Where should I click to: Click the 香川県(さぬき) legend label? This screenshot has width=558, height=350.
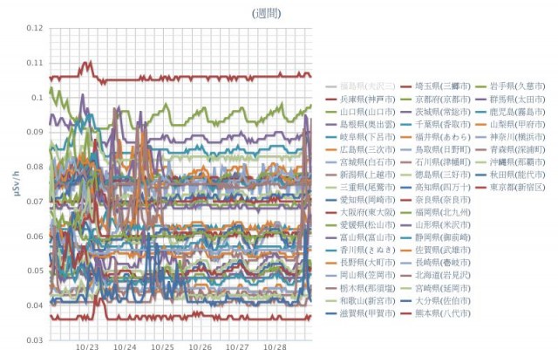click(x=368, y=250)
